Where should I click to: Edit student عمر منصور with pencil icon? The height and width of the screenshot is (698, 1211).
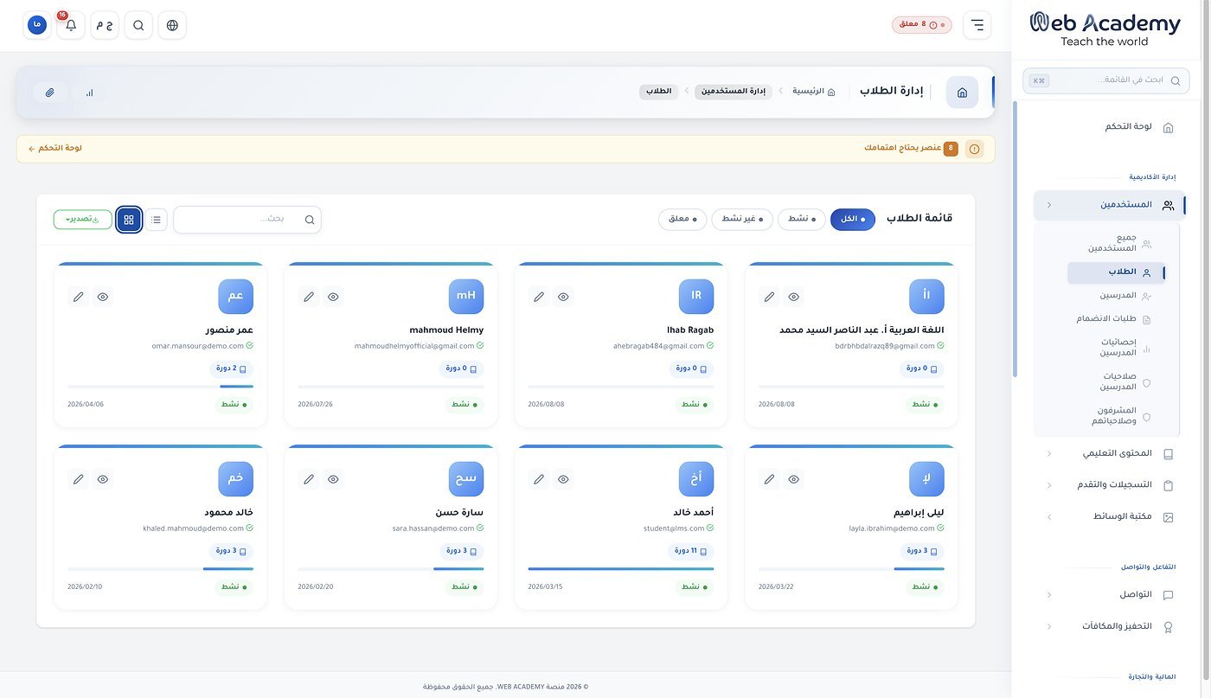click(79, 297)
